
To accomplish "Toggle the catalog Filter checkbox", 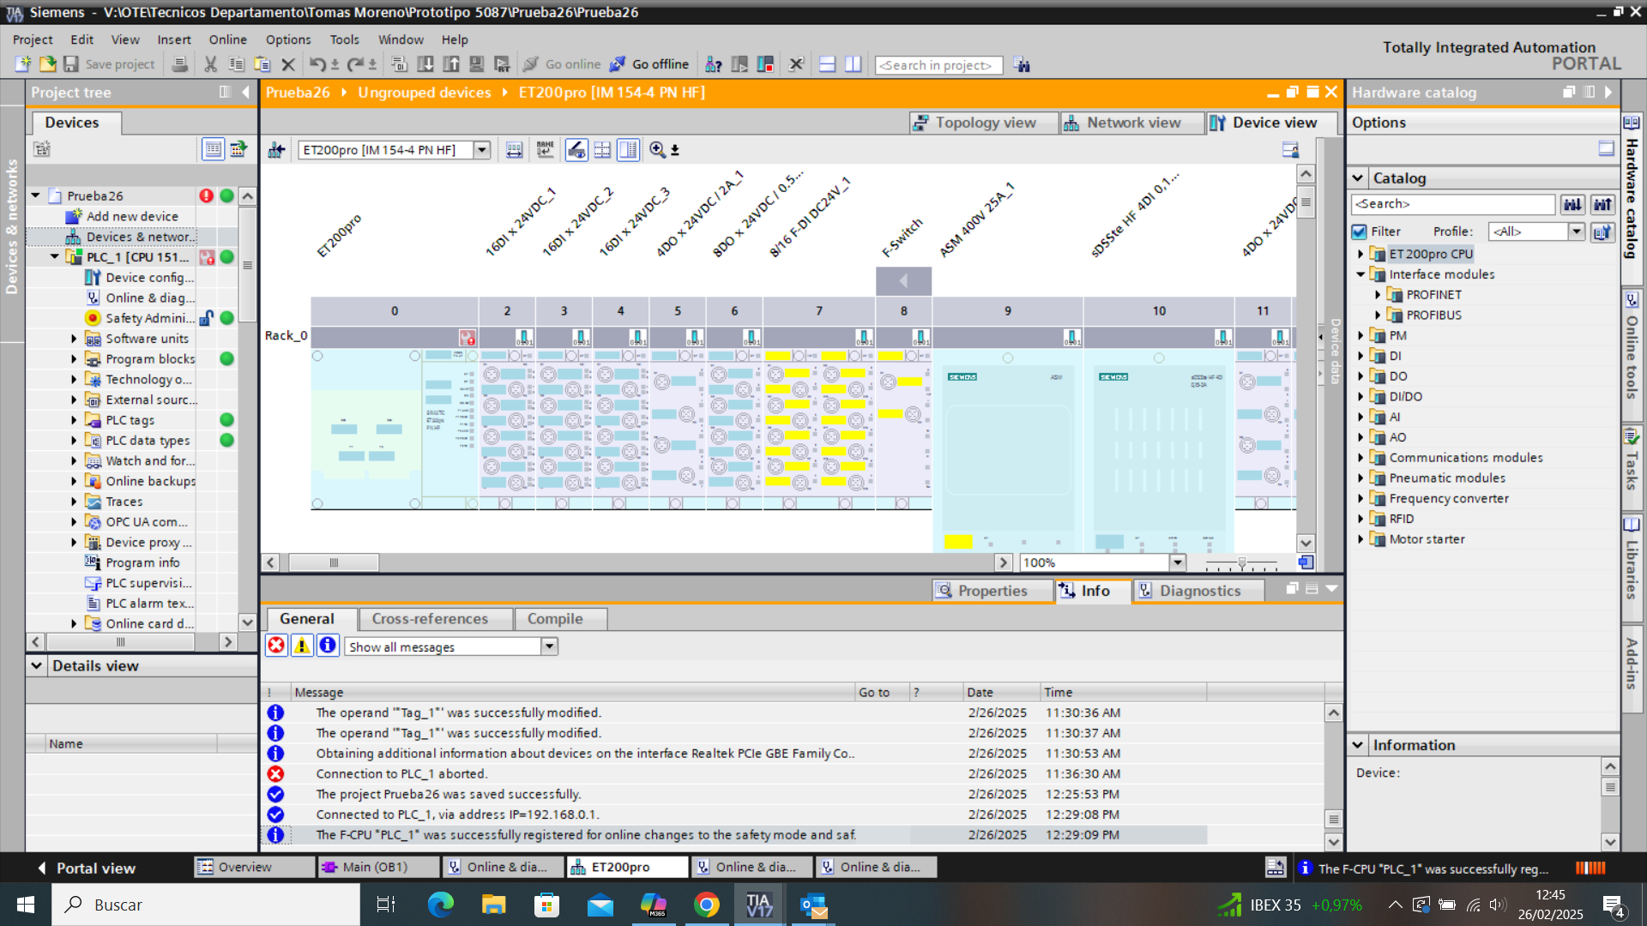I will [x=1359, y=231].
